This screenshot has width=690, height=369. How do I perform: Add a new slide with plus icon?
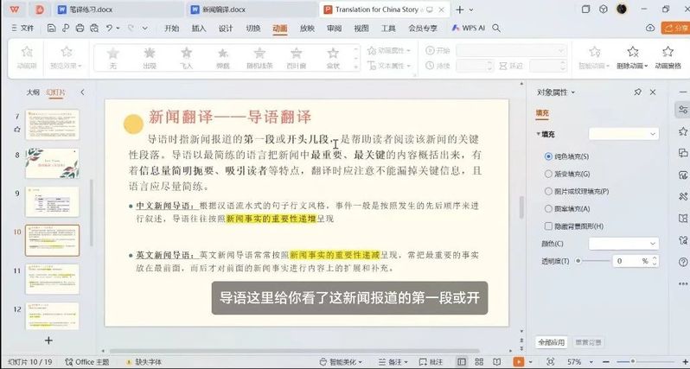tap(48, 340)
